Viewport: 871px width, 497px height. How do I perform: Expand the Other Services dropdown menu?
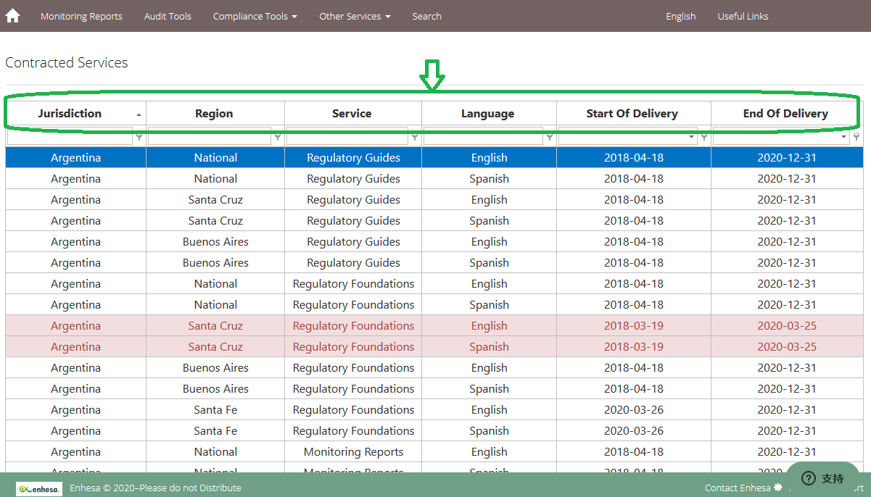(x=355, y=16)
